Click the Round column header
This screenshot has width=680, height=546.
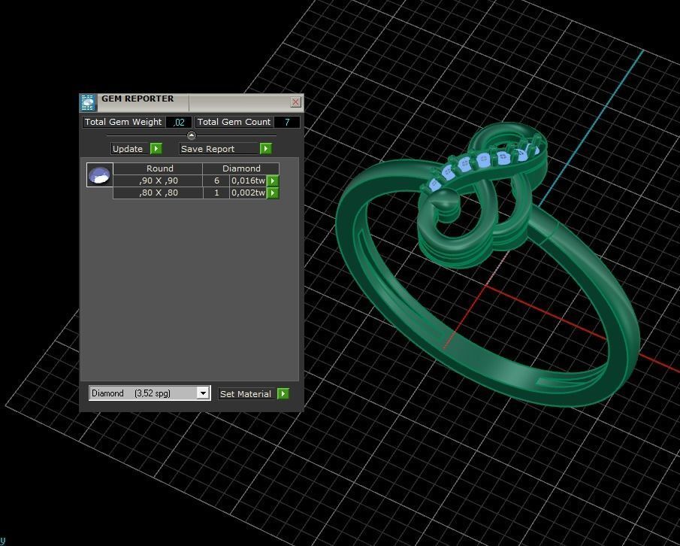[x=159, y=168]
